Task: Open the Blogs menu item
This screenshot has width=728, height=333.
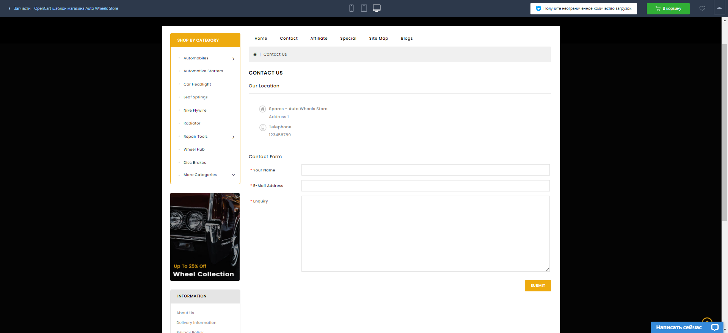Action: point(406,38)
